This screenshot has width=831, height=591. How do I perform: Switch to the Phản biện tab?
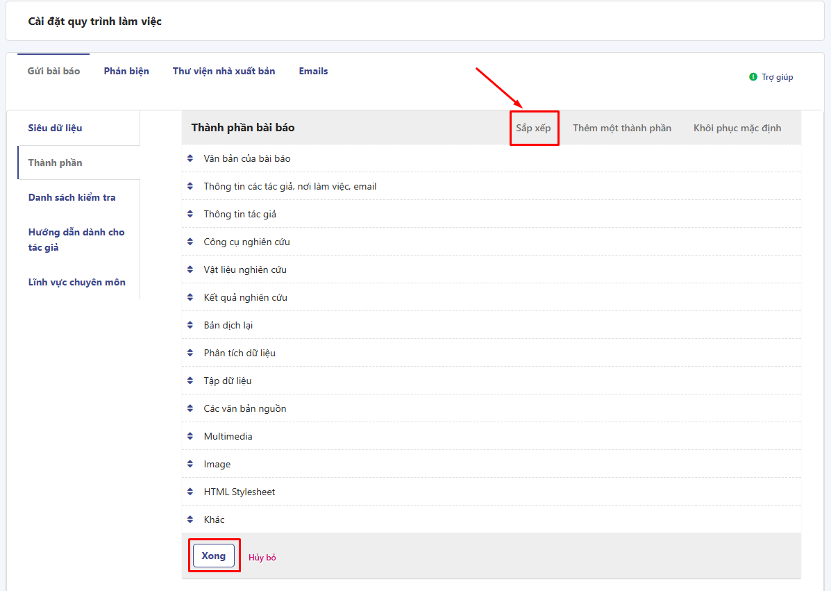126,71
